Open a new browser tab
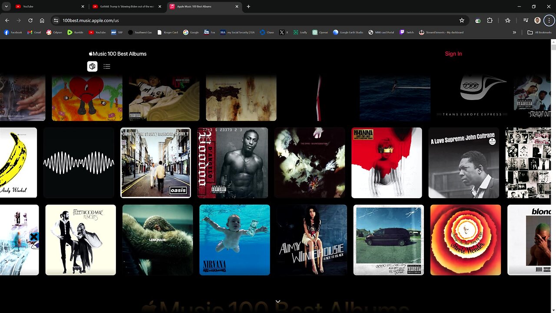The width and height of the screenshot is (556, 313). [248, 7]
